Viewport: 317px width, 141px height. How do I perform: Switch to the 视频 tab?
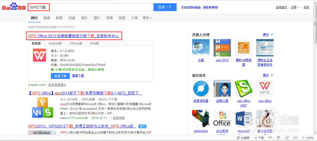tap(109, 18)
